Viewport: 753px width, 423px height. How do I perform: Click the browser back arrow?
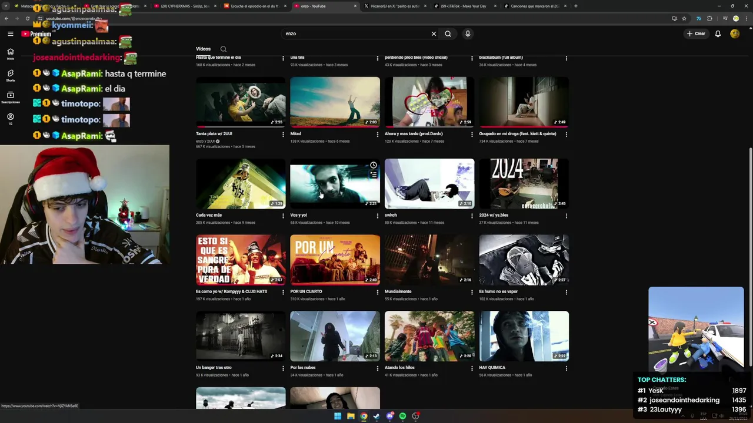coord(6,18)
